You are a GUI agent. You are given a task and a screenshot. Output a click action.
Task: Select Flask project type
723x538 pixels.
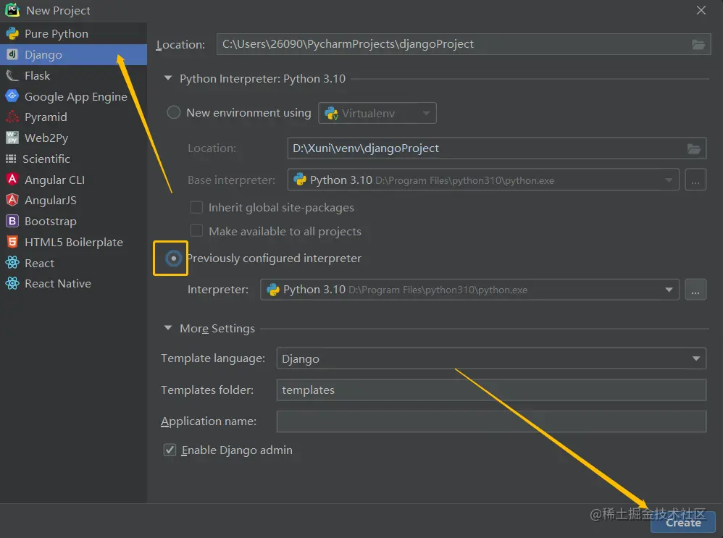73,75
